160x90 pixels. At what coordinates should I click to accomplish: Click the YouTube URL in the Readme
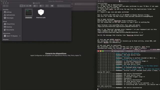coord(136,16)
